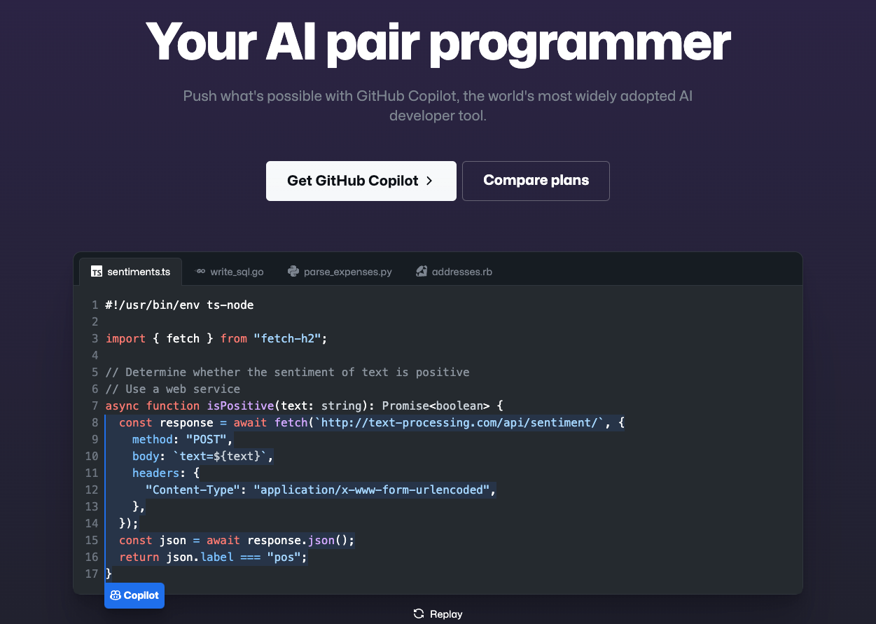Click 'const json = await response.json()' line
Image resolution: width=876 pixels, height=624 pixels.
point(237,540)
